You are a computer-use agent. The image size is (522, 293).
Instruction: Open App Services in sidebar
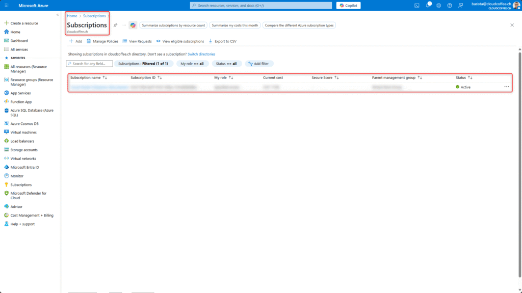(x=17, y=93)
